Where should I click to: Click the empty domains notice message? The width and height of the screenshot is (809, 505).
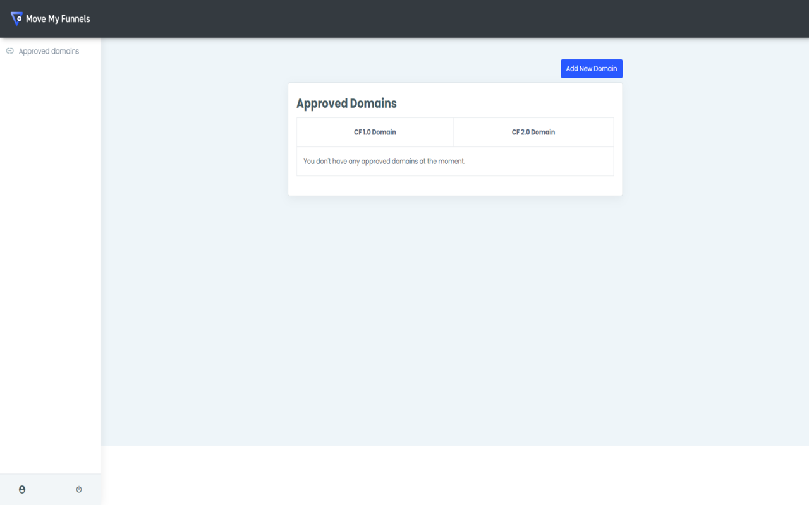pos(384,161)
